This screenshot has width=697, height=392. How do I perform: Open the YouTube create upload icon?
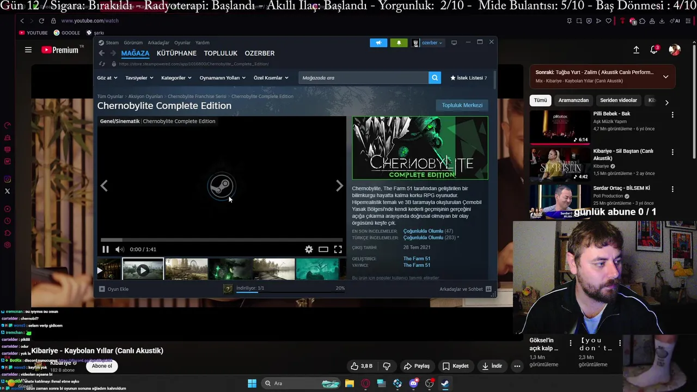[x=636, y=50]
